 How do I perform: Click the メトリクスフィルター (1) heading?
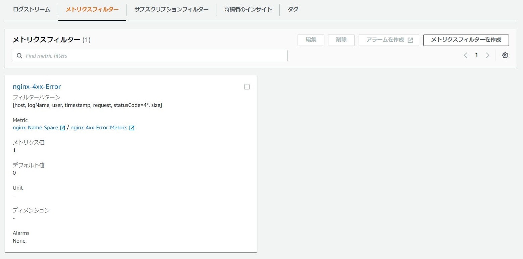coord(52,40)
